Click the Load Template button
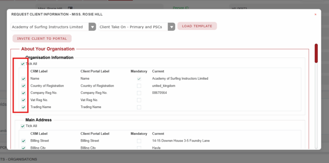This screenshot has width=329, height=163. coord(197,26)
